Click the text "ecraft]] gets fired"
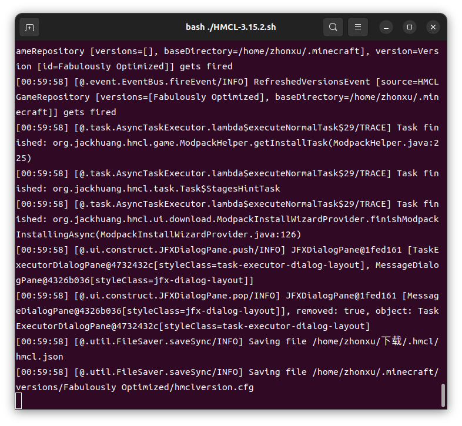The width and height of the screenshot is (462, 426). (x=66, y=112)
